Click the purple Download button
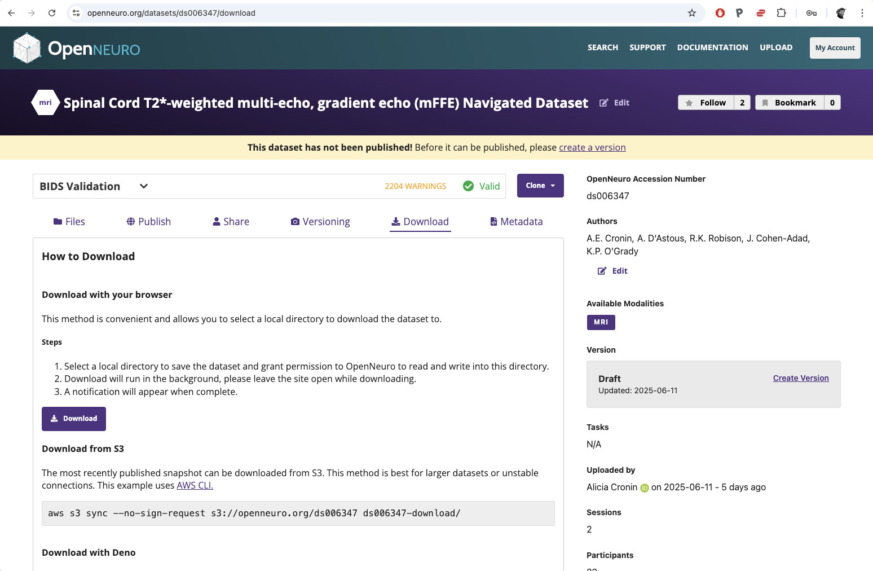The image size is (873, 571). (74, 419)
